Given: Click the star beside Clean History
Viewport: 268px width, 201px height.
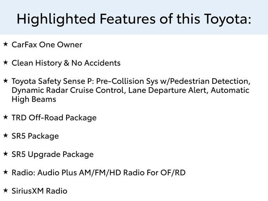Looking at the screenshot, I should click(x=5, y=62).
